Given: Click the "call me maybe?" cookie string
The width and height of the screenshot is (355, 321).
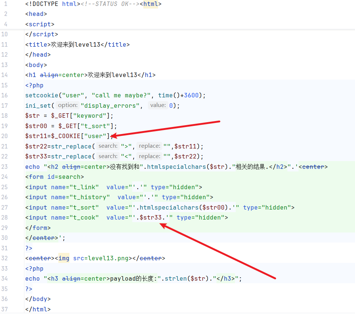Looking at the screenshot, I should (121, 95).
